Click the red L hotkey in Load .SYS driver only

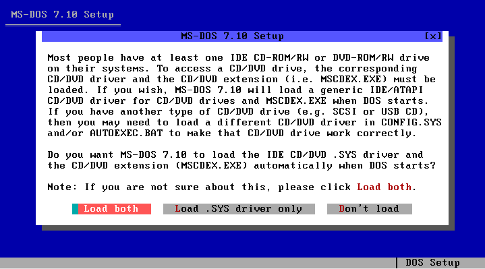click(178, 209)
